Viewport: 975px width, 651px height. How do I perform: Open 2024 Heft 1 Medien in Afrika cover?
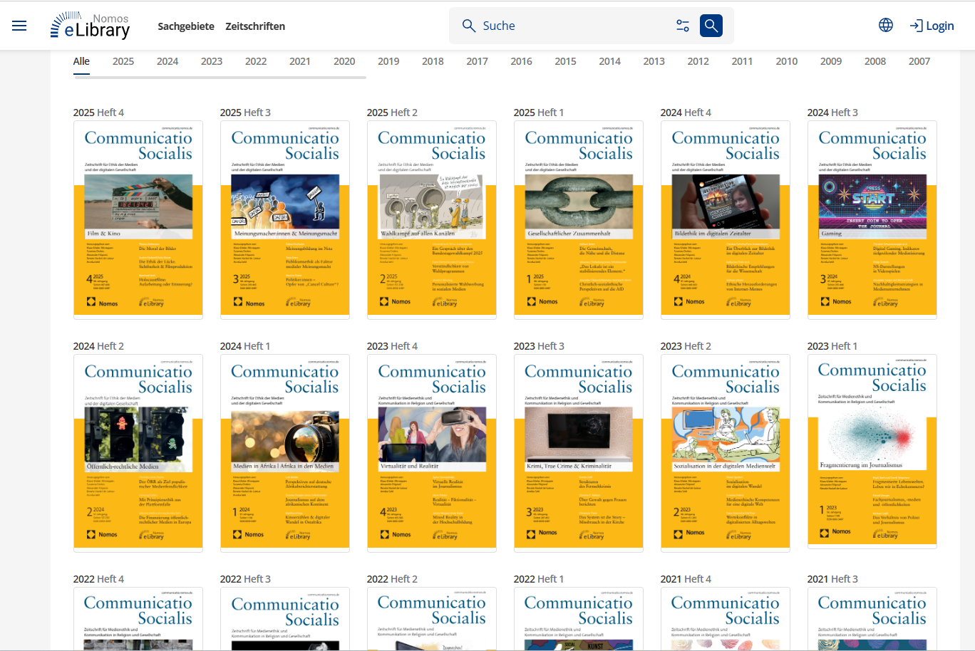point(285,453)
